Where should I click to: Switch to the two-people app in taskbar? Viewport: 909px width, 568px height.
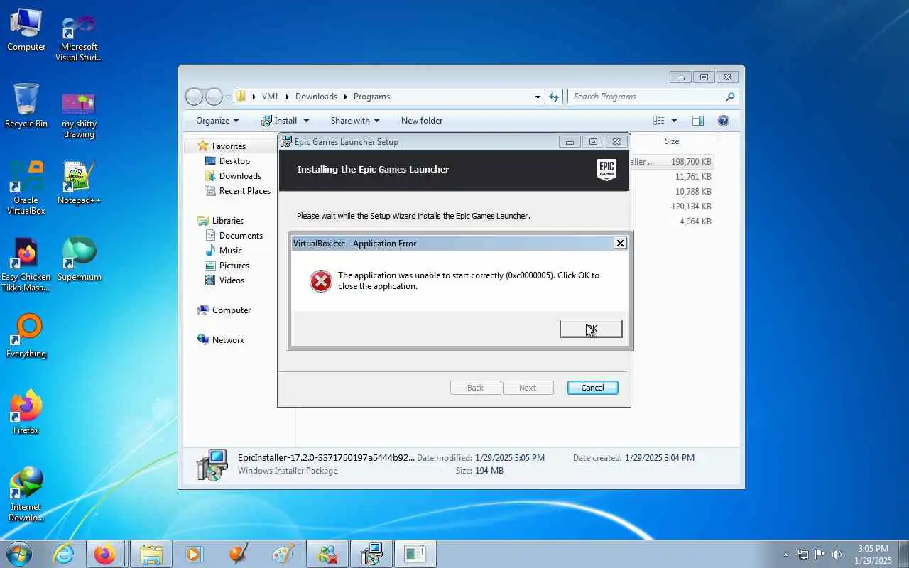tap(327, 554)
